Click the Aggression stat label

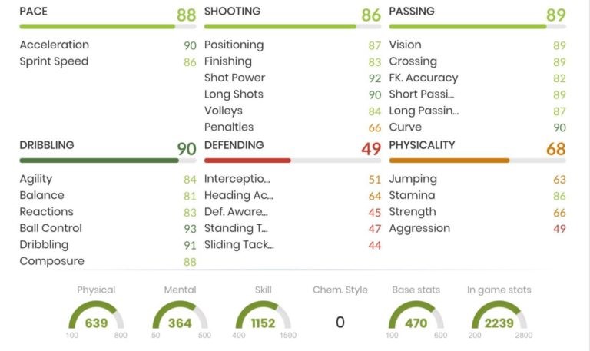419,228
